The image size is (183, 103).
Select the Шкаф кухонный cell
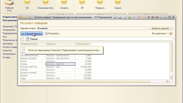tap(33, 73)
